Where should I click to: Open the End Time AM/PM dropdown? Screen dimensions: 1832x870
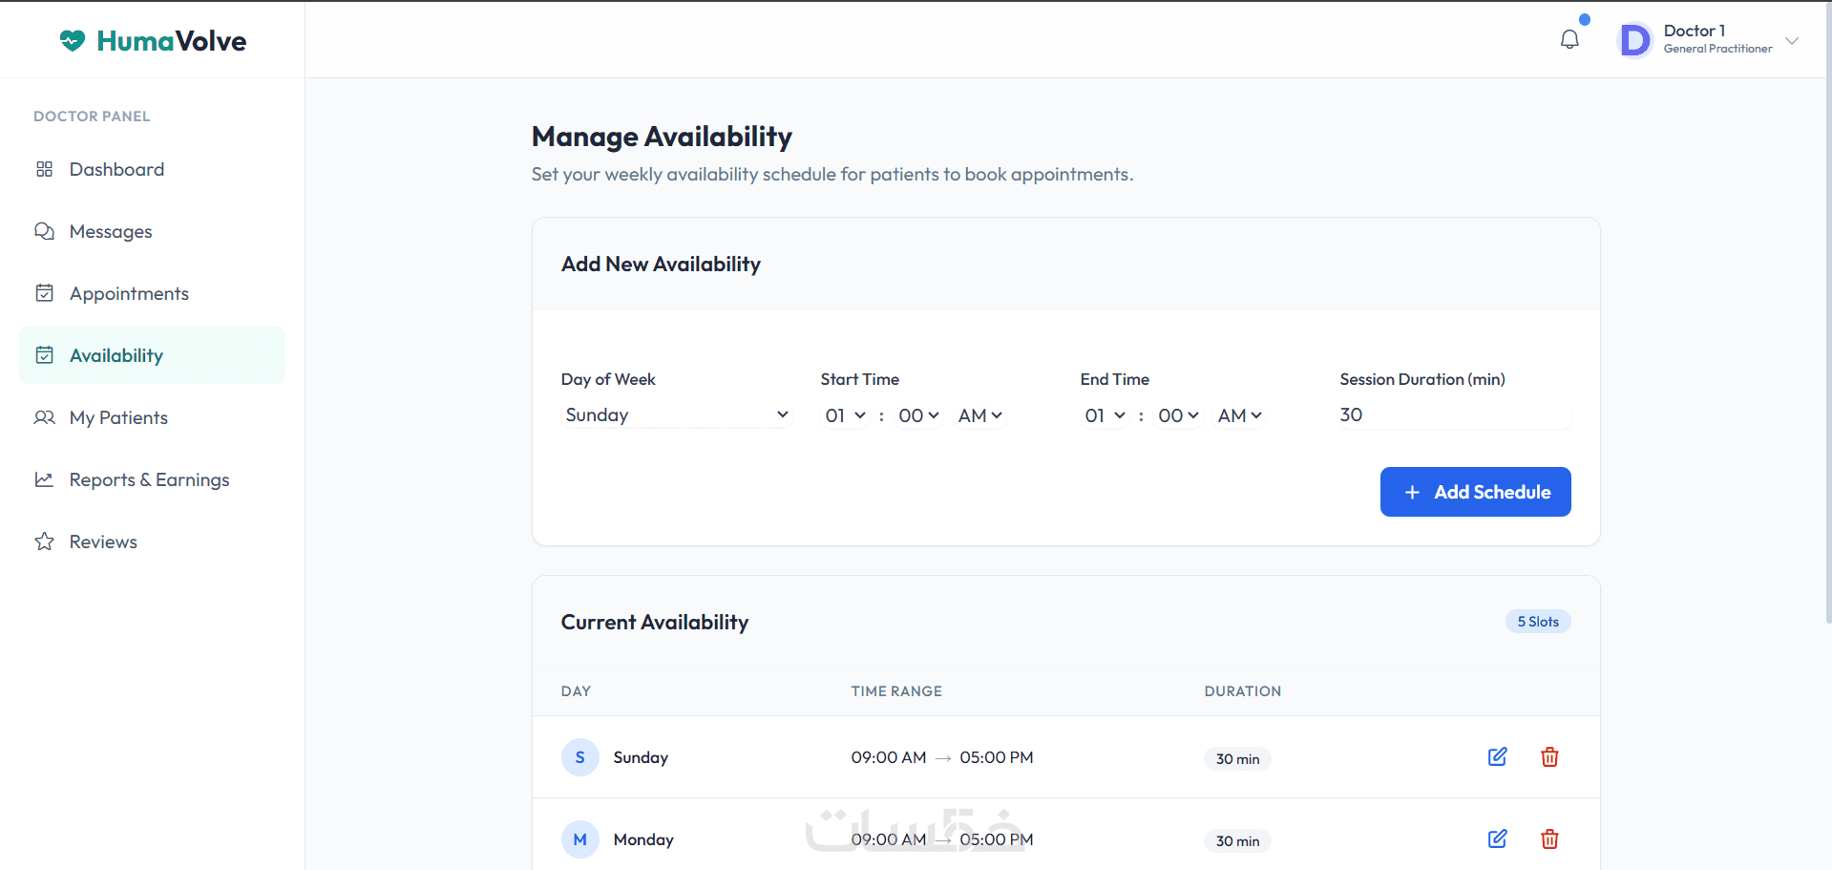[x=1239, y=415]
